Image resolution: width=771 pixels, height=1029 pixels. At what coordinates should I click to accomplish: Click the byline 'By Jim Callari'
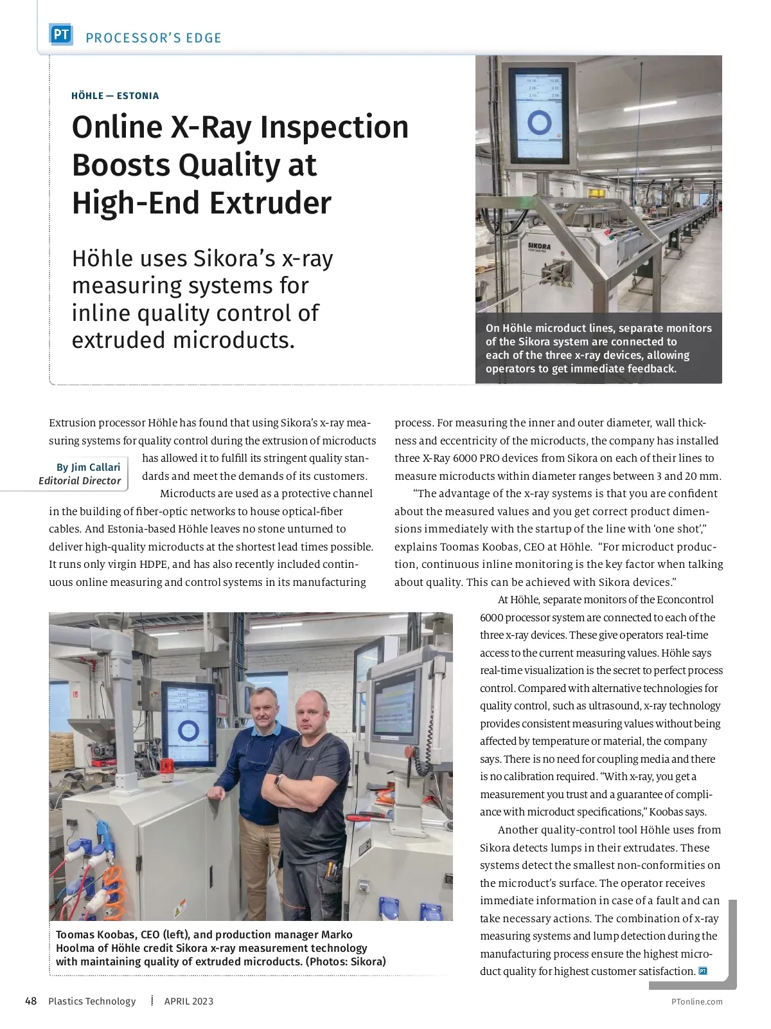click(88, 467)
